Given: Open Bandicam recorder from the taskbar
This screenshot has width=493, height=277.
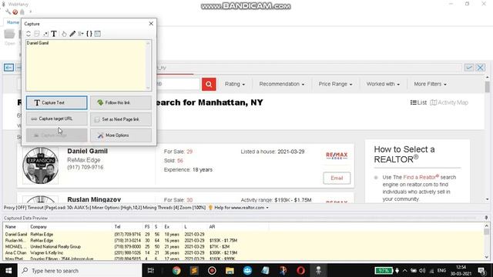Looking at the screenshot, I should click(212, 270).
